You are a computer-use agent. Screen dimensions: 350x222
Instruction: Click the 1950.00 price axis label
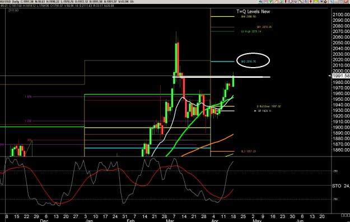[x=341, y=99]
